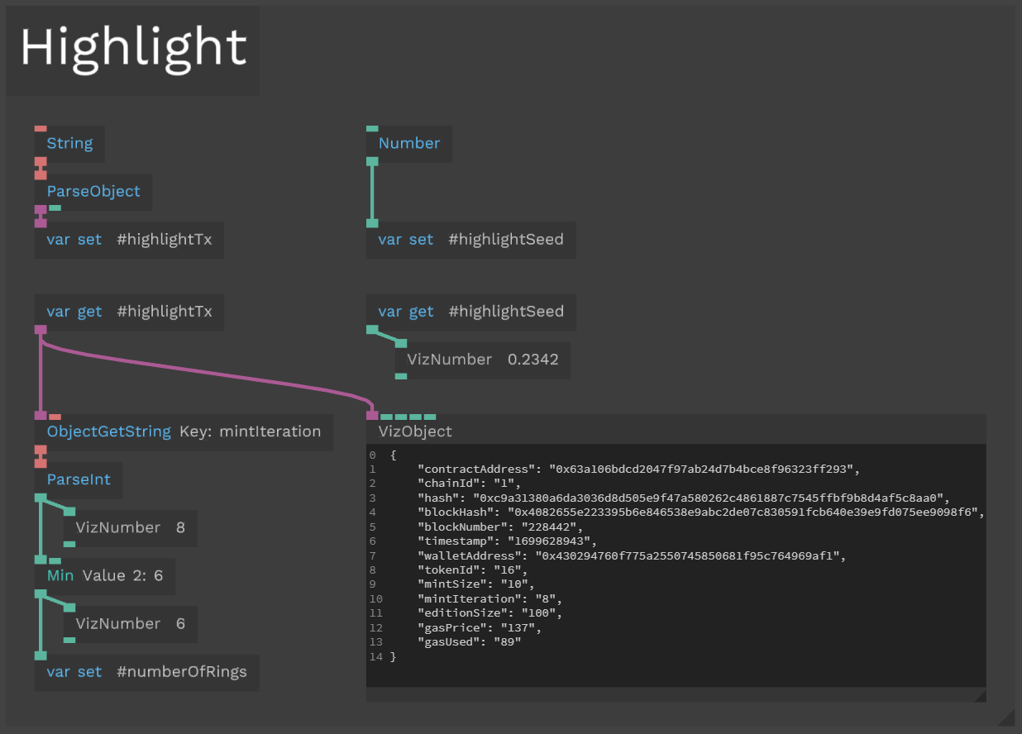Select the ObjectGetString mintIteration node
1022x734 pixels.
(184, 431)
